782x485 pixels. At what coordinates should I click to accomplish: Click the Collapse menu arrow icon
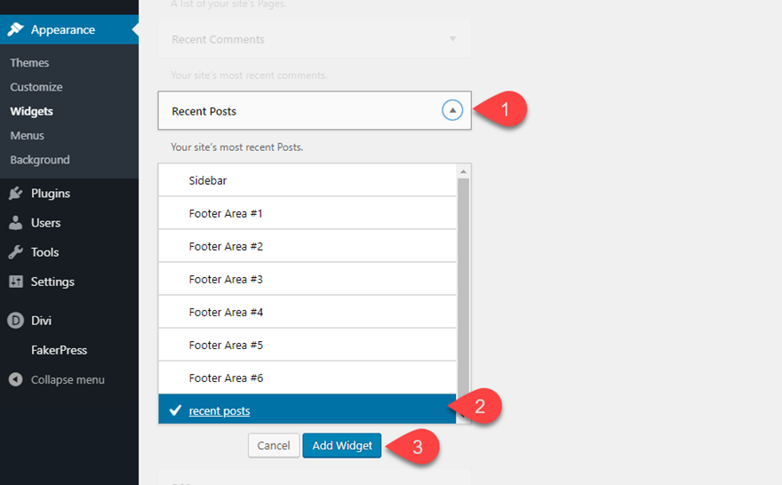coord(15,379)
